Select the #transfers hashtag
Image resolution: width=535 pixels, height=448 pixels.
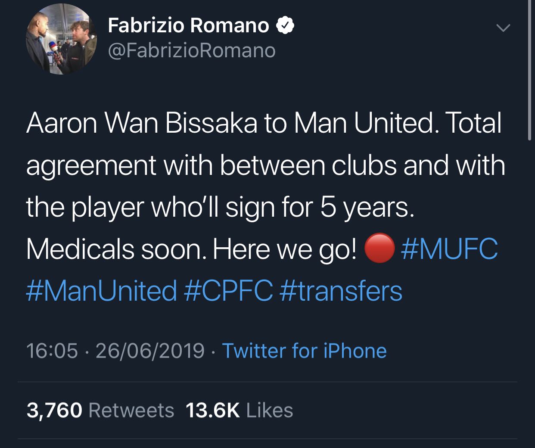(341, 290)
